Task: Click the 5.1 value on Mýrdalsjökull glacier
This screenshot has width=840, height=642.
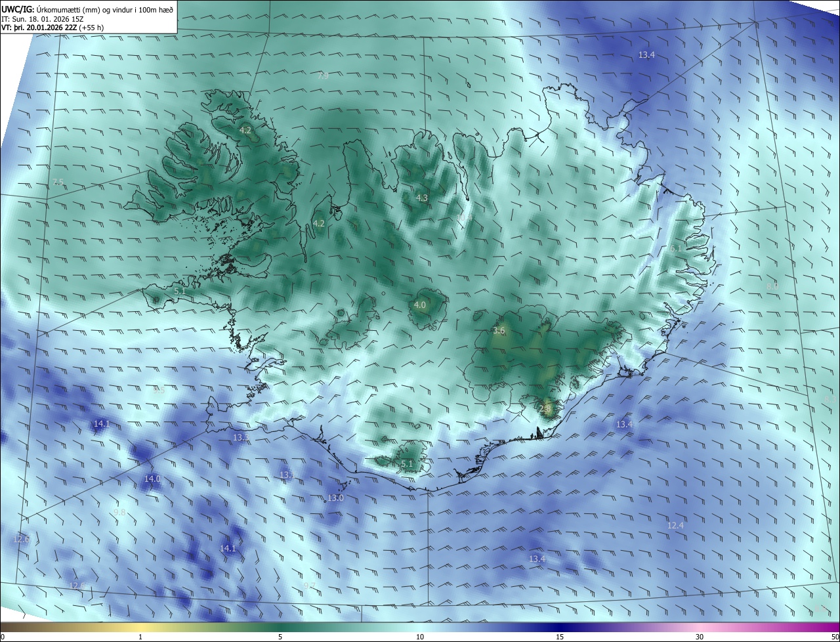Action: point(407,464)
